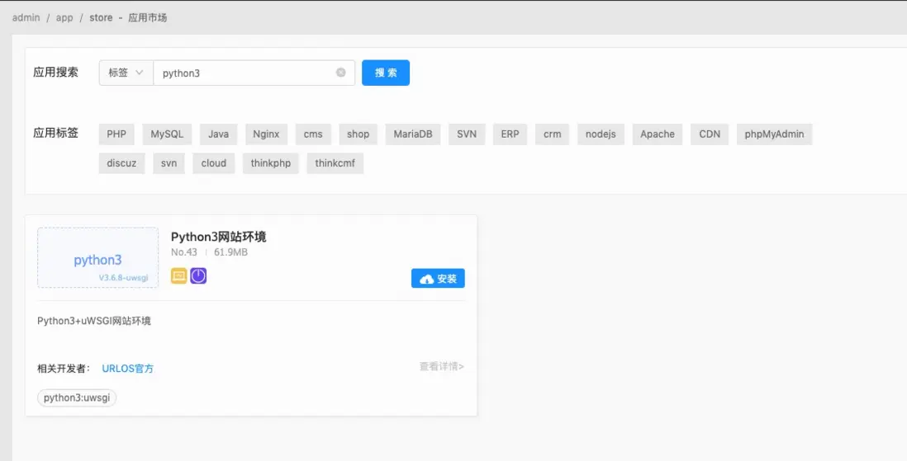Screen dimensions: 907x461
Task: Choose the uppercase SVN tag
Action: [467, 134]
